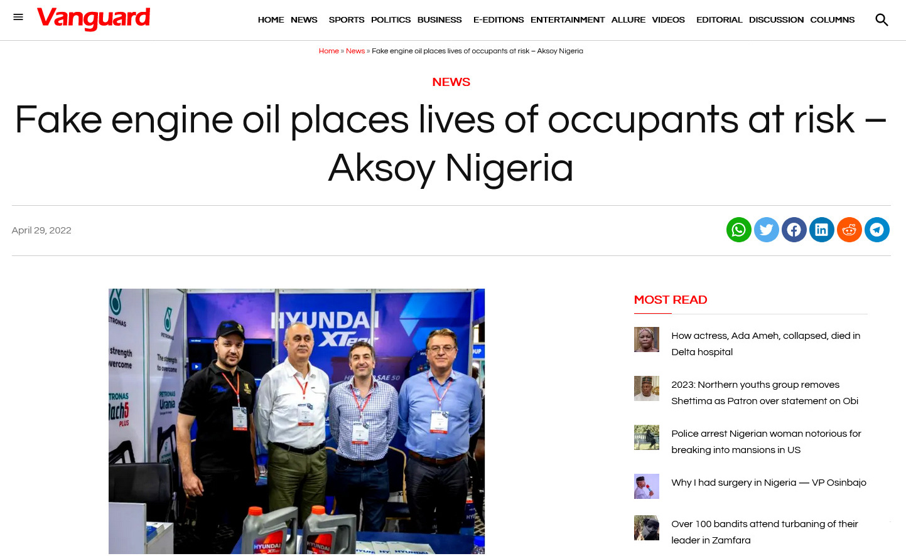Screen dimensions: 906x556
Task: Share article via WhatsApp icon
Action: coord(739,230)
